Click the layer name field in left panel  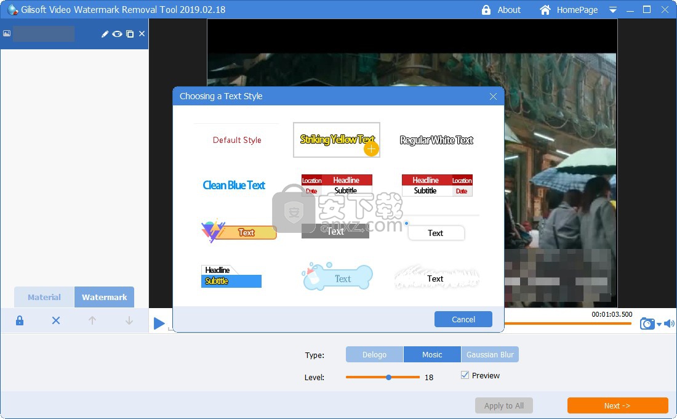point(44,34)
